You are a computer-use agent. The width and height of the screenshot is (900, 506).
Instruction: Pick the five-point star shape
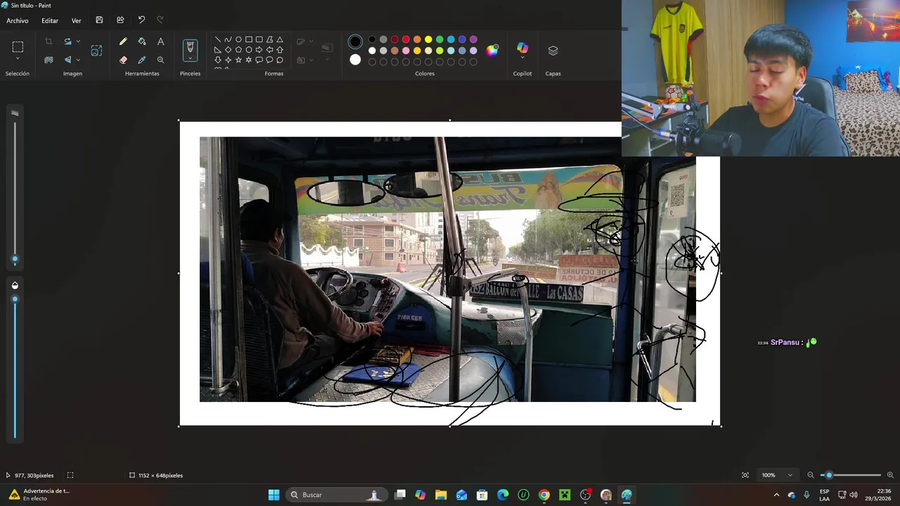point(238,60)
